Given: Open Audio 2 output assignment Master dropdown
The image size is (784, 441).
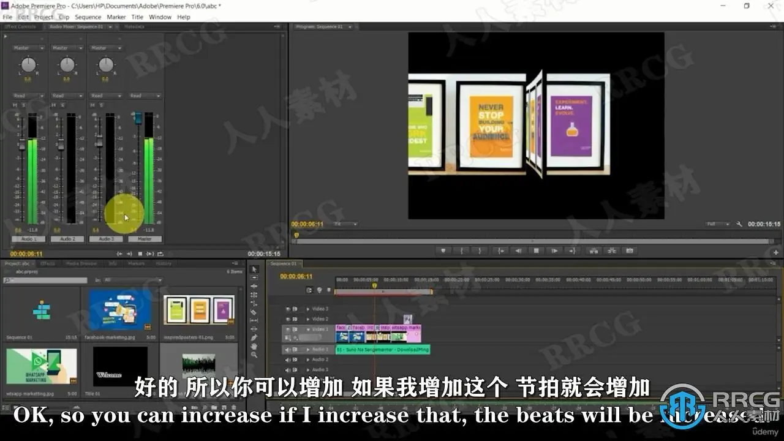Looking at the screenshot, I should pos(67,48).
